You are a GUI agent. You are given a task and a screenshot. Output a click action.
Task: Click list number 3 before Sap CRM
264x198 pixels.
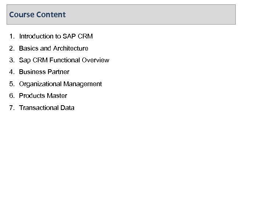(12, 60)
